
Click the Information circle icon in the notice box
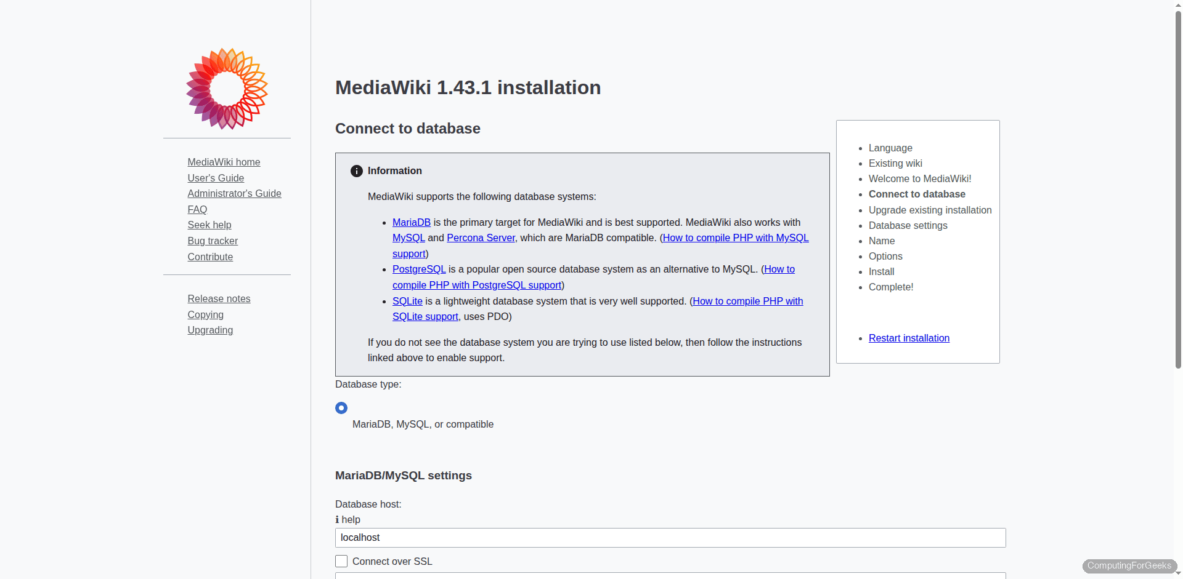(x=356, y=170)
